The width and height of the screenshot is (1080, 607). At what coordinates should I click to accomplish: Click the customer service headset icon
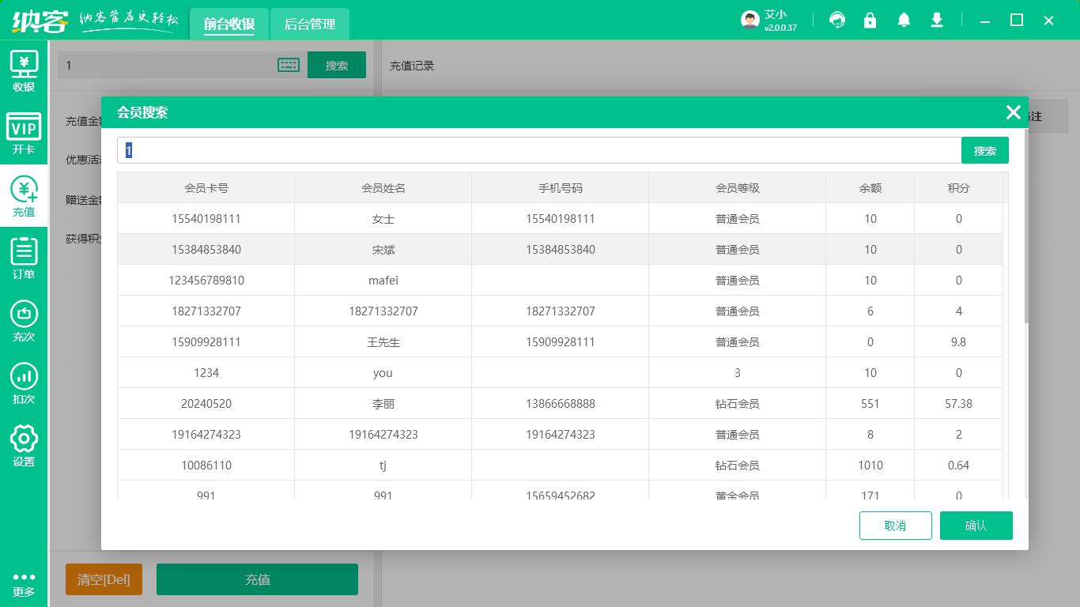(837, 21)
